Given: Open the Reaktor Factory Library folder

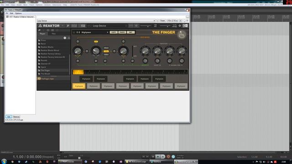Looking at the screenshot, I should [x=51, y=54].
